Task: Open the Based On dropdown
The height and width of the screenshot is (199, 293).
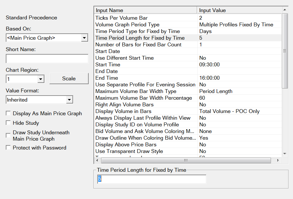Action: coord(84,38)
